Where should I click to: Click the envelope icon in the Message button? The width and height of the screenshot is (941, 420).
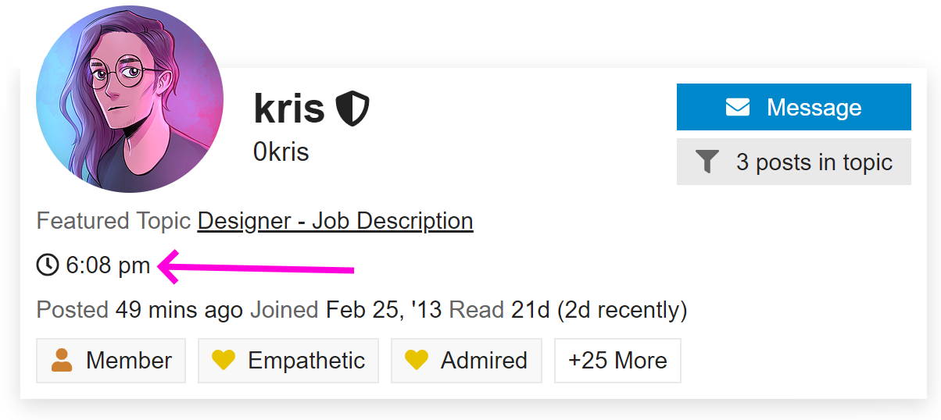737,108
